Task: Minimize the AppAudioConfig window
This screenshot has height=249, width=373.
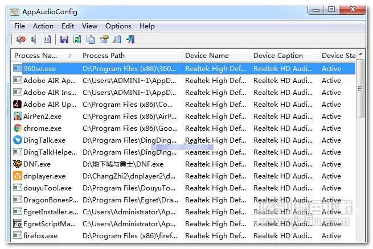Action: 316,10
